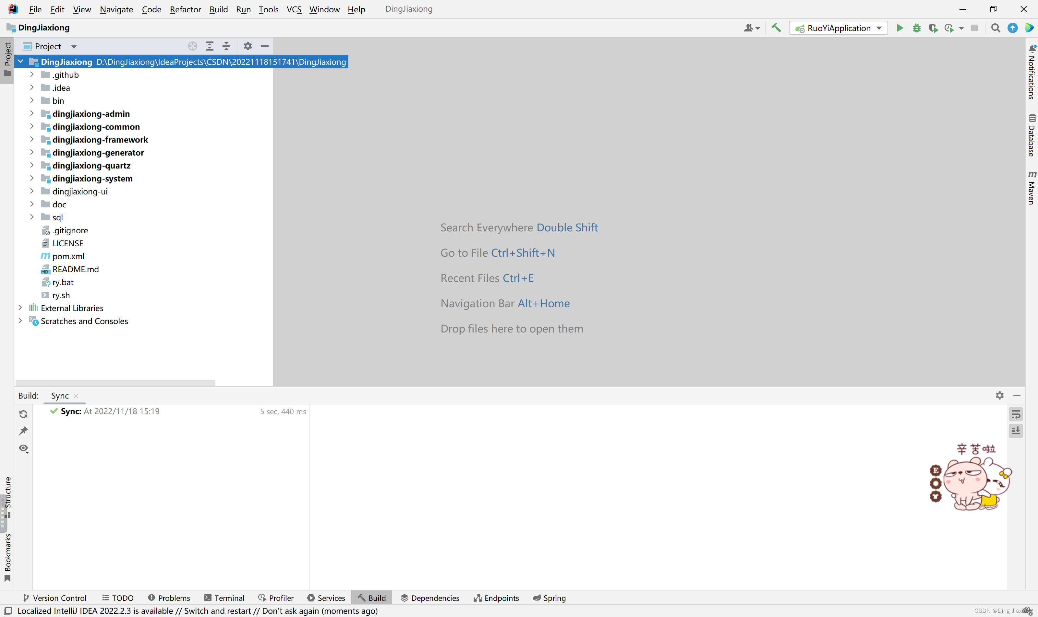The image size is (1038, 617).
Task: Open Build panel settings gear
Action: (1000, 395)
